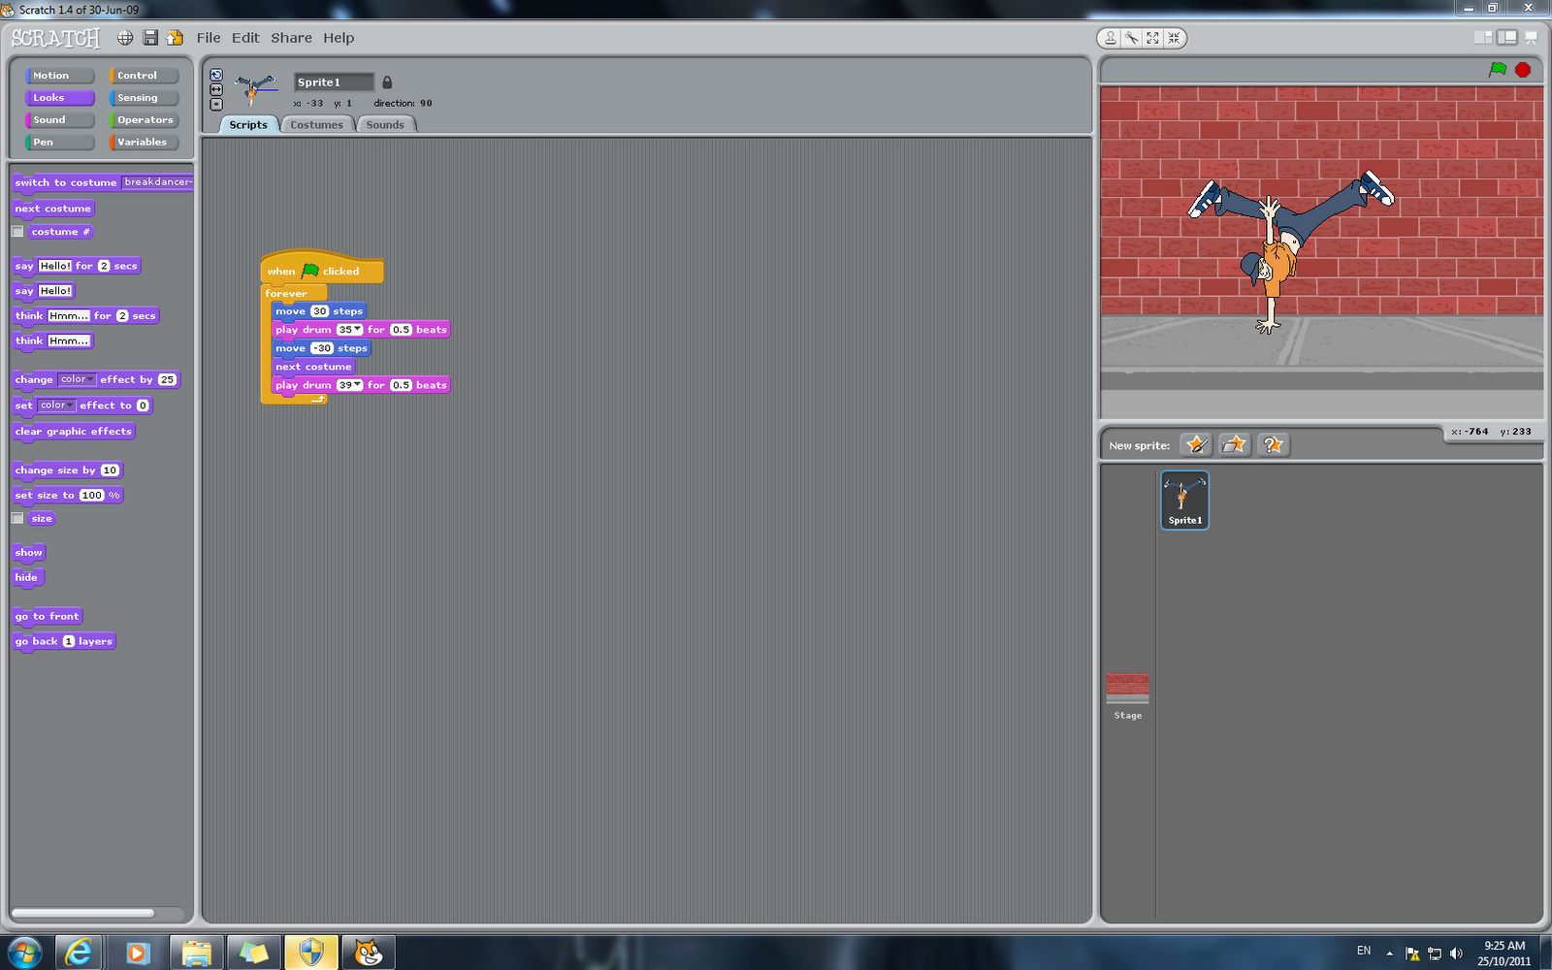
Task: Open costume dropdown in switch to costume block
Action: [157, 182]
